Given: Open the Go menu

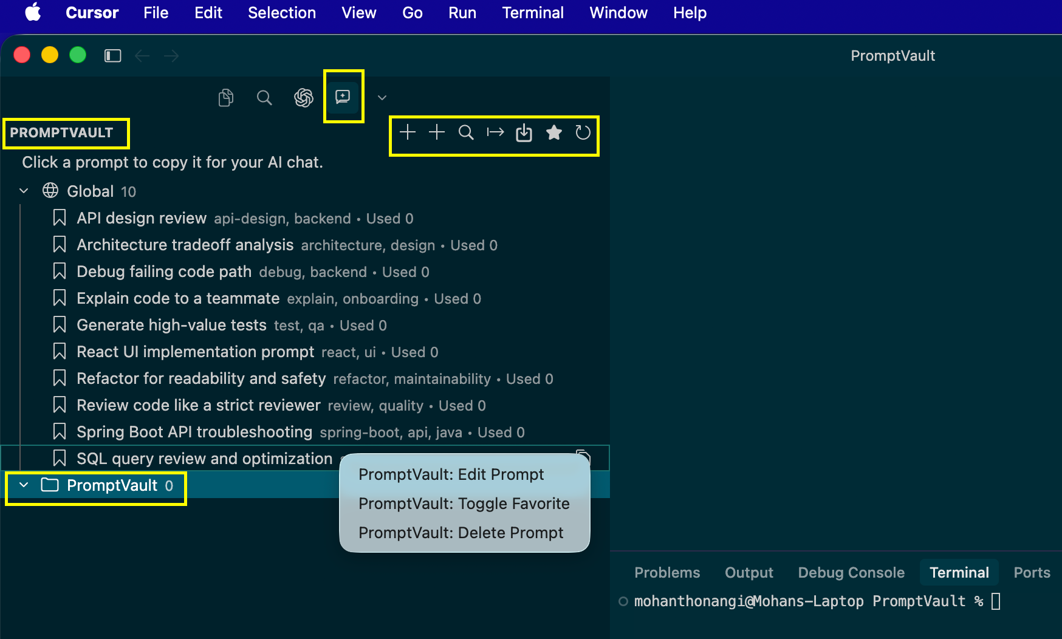Looking at the screenshot, I should [413, 12].
